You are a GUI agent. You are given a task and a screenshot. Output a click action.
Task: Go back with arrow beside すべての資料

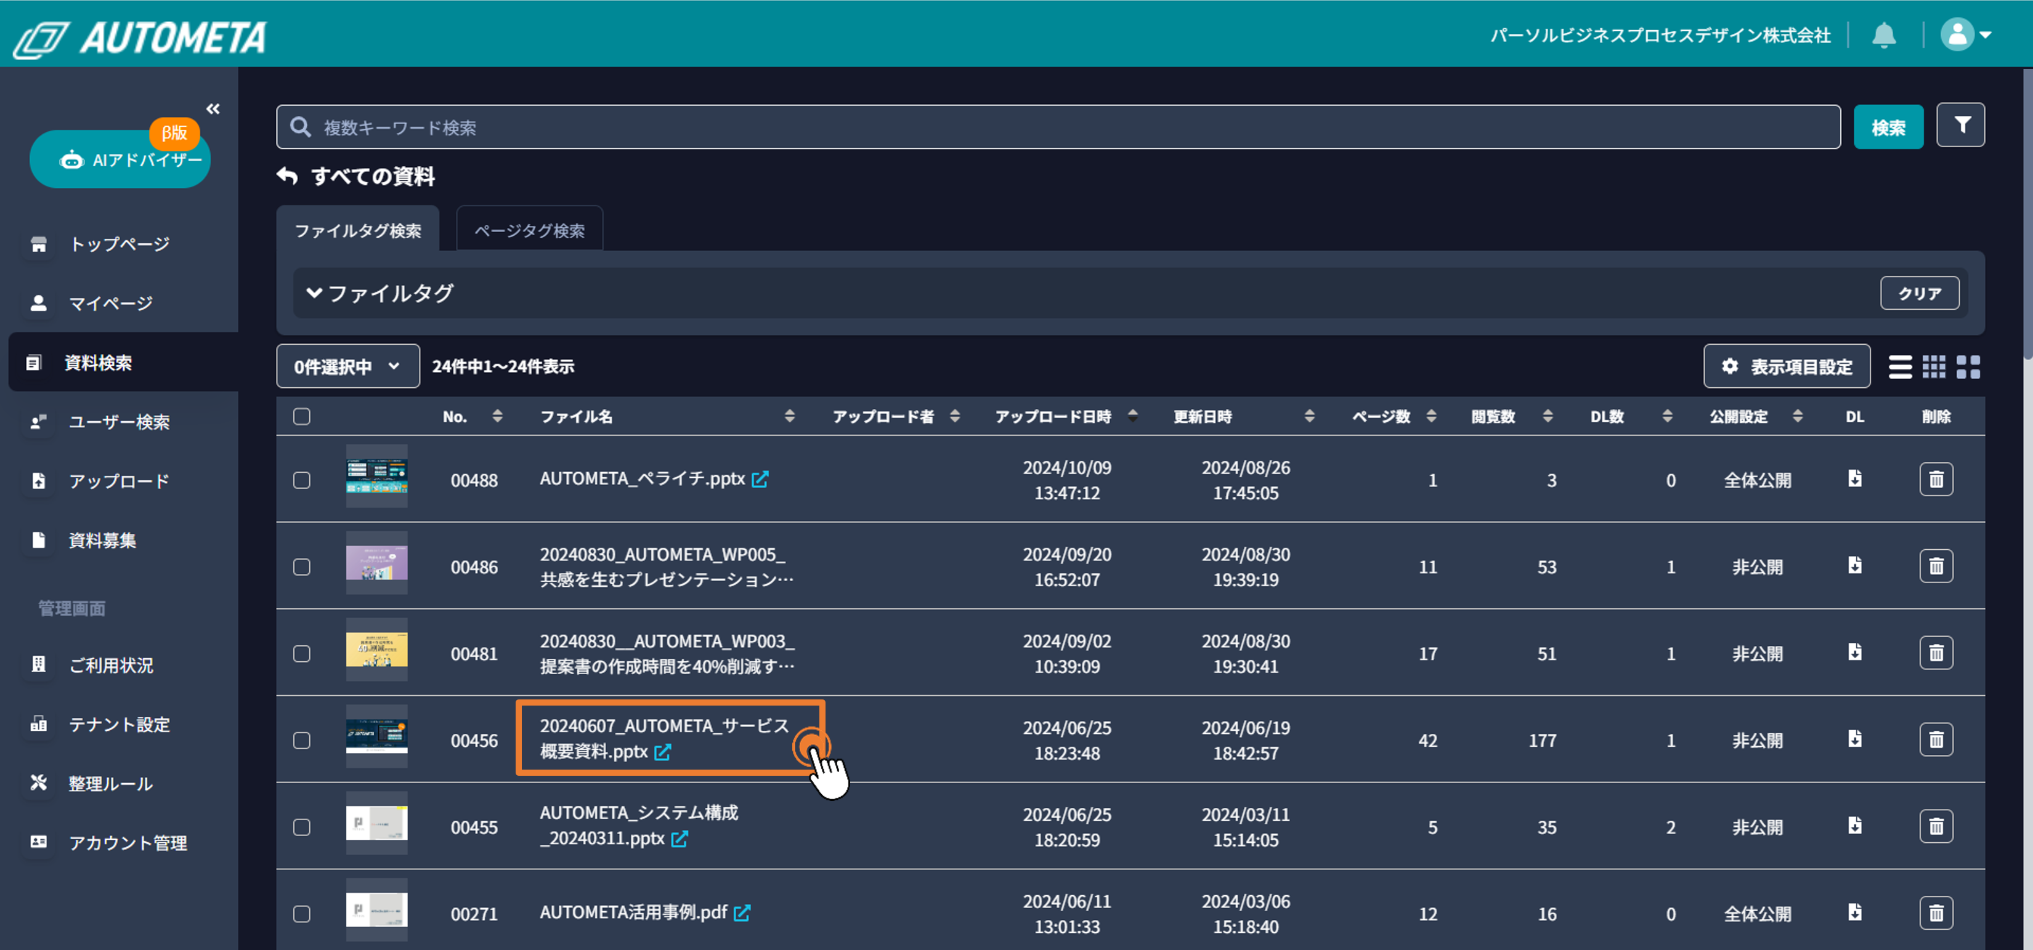click(x=287, y=177)
